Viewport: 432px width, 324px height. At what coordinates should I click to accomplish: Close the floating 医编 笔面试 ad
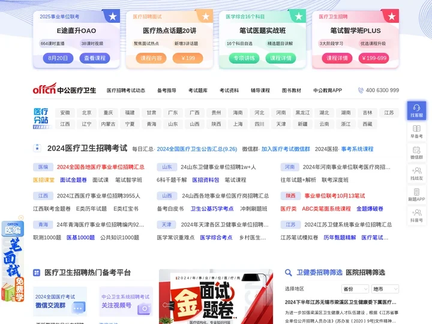[21, 218]
